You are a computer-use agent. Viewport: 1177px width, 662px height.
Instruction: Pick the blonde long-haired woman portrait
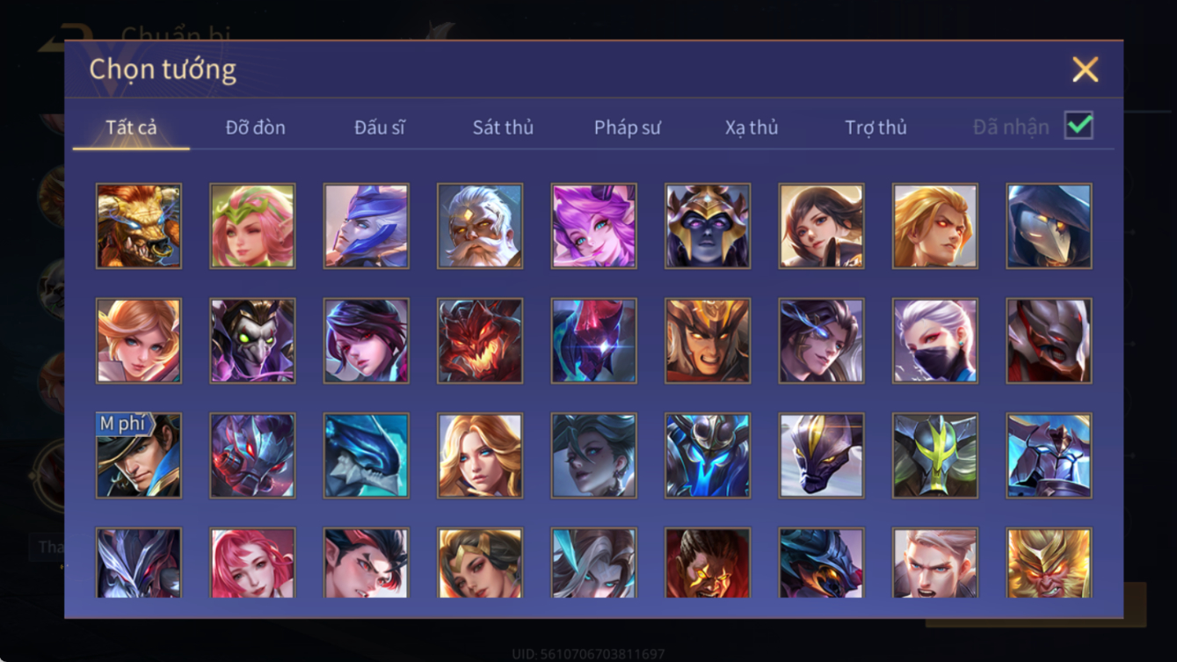[x=480, y=455]
